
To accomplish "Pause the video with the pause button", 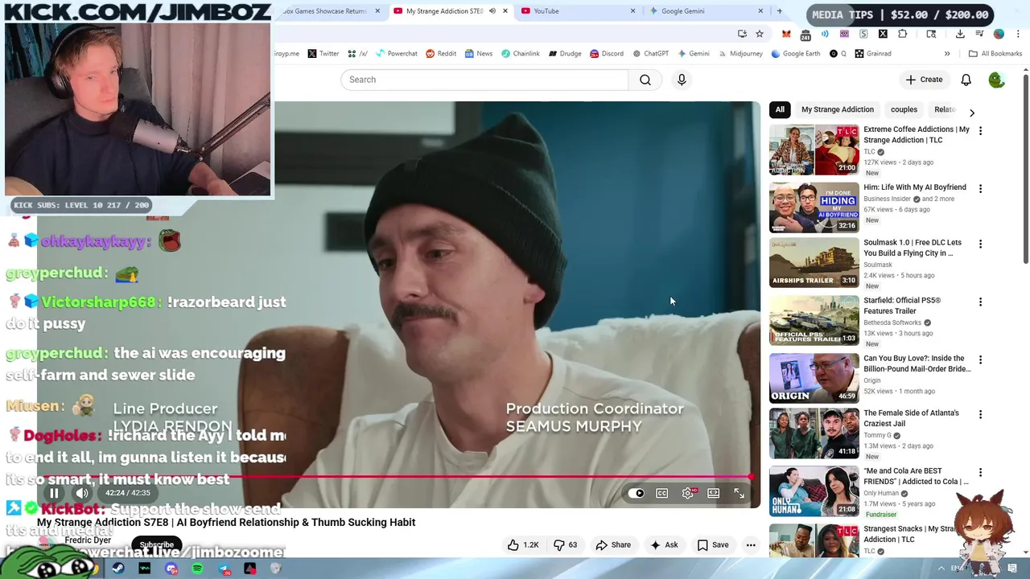I will point(54,493).
